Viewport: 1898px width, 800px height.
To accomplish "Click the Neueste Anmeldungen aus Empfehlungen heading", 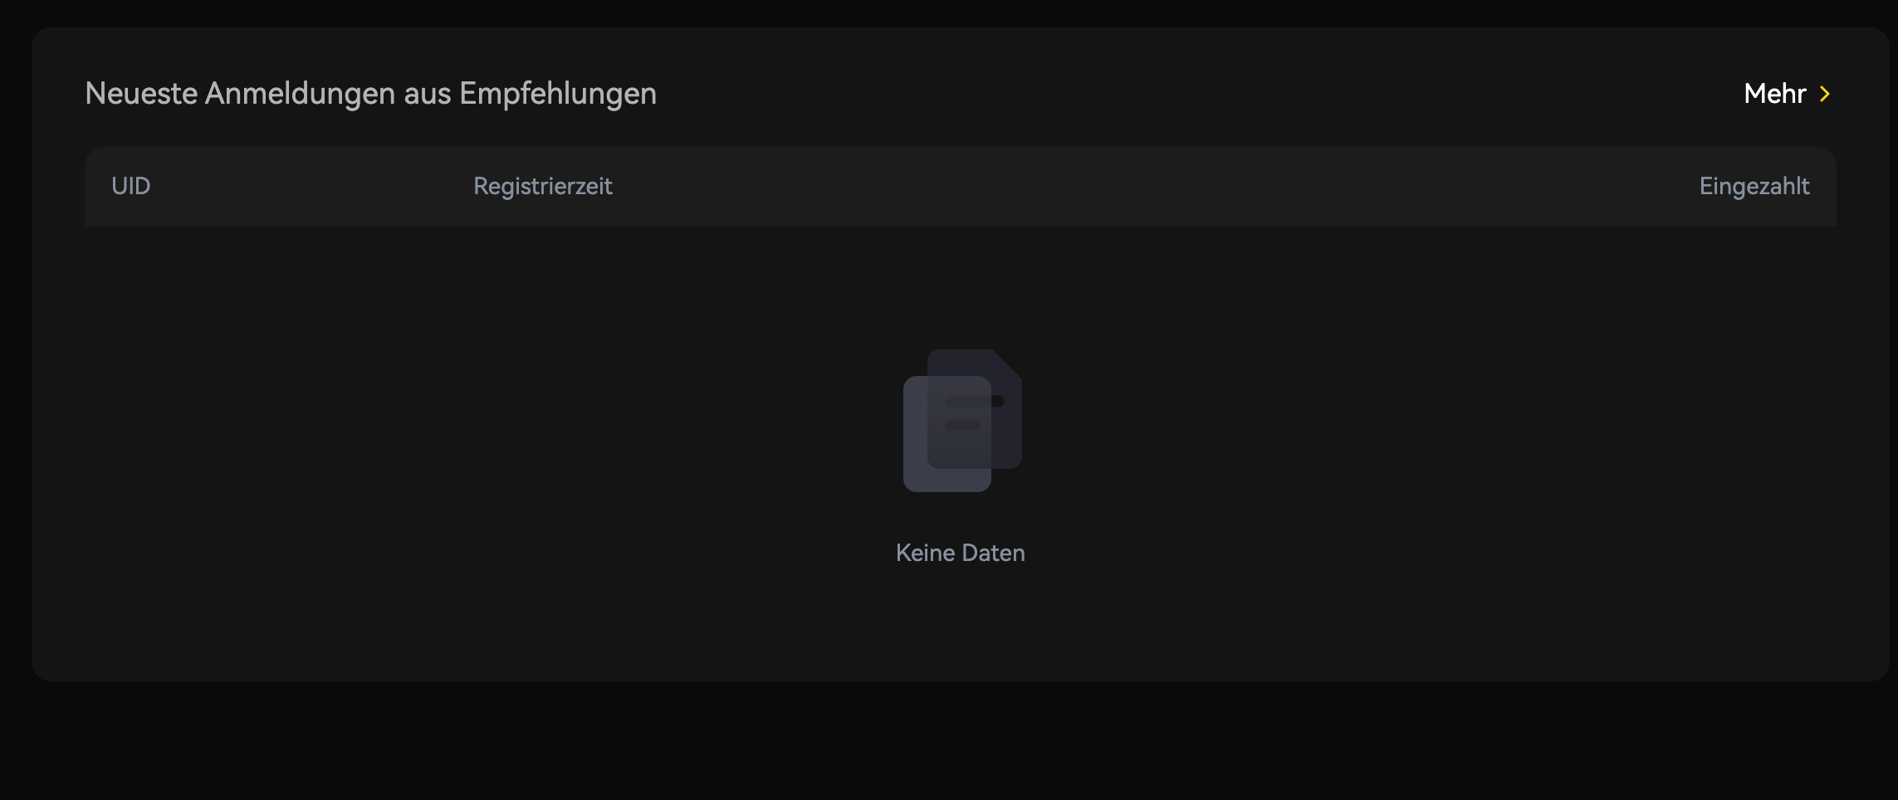I will (x=370, y=94).
